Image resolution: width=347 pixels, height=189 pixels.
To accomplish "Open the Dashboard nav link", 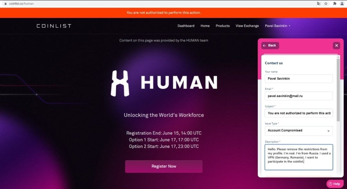I will [186, 26].
